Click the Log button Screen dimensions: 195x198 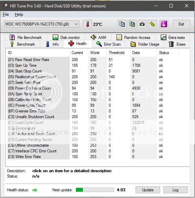(x=176, y=190)
